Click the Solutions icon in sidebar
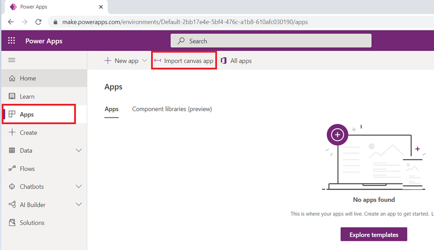 [12, 222]
